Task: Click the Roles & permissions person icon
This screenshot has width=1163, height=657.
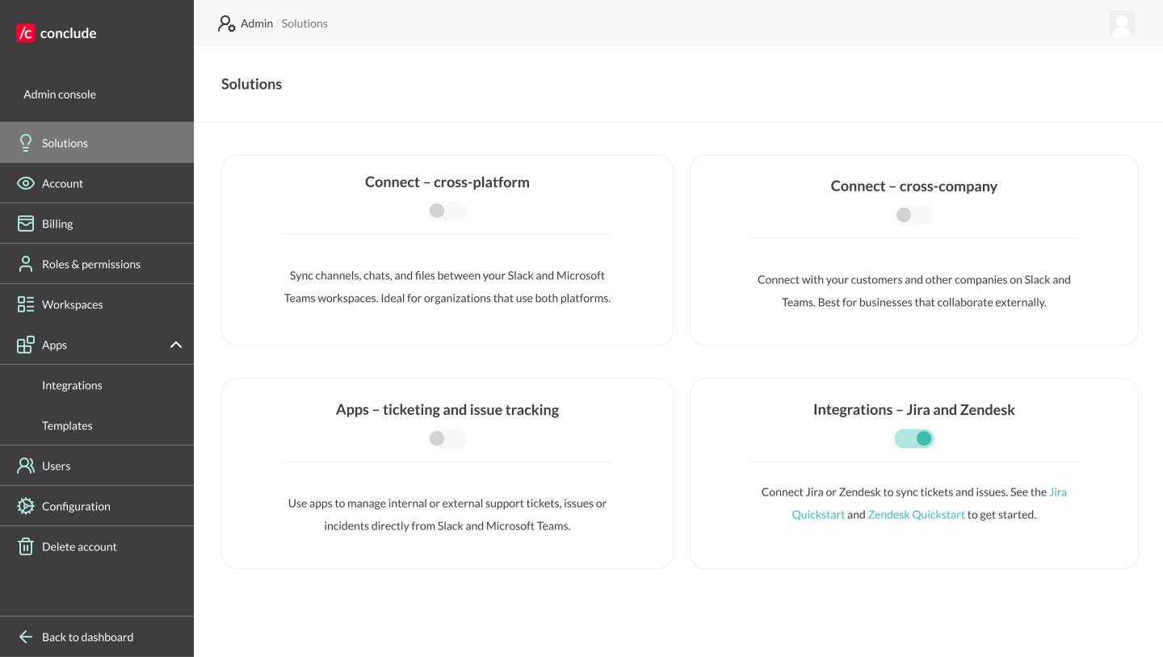Action: coord(26,263)
